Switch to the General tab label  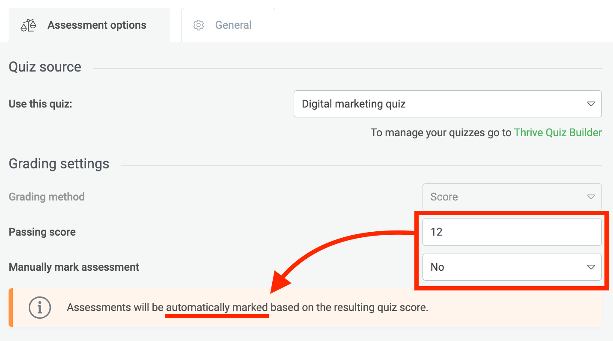[x=233, y=25]
